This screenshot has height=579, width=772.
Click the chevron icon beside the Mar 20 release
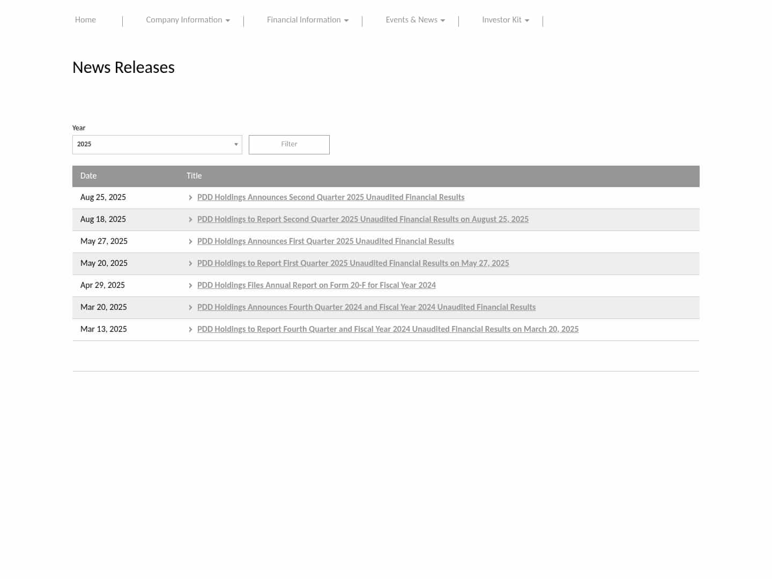[x=190, y=308]
